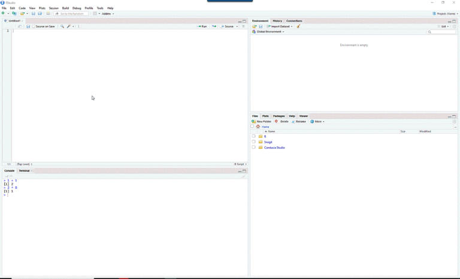
Task: Enable the Source on Save checkbox
Action: click(x=34, y=26)
